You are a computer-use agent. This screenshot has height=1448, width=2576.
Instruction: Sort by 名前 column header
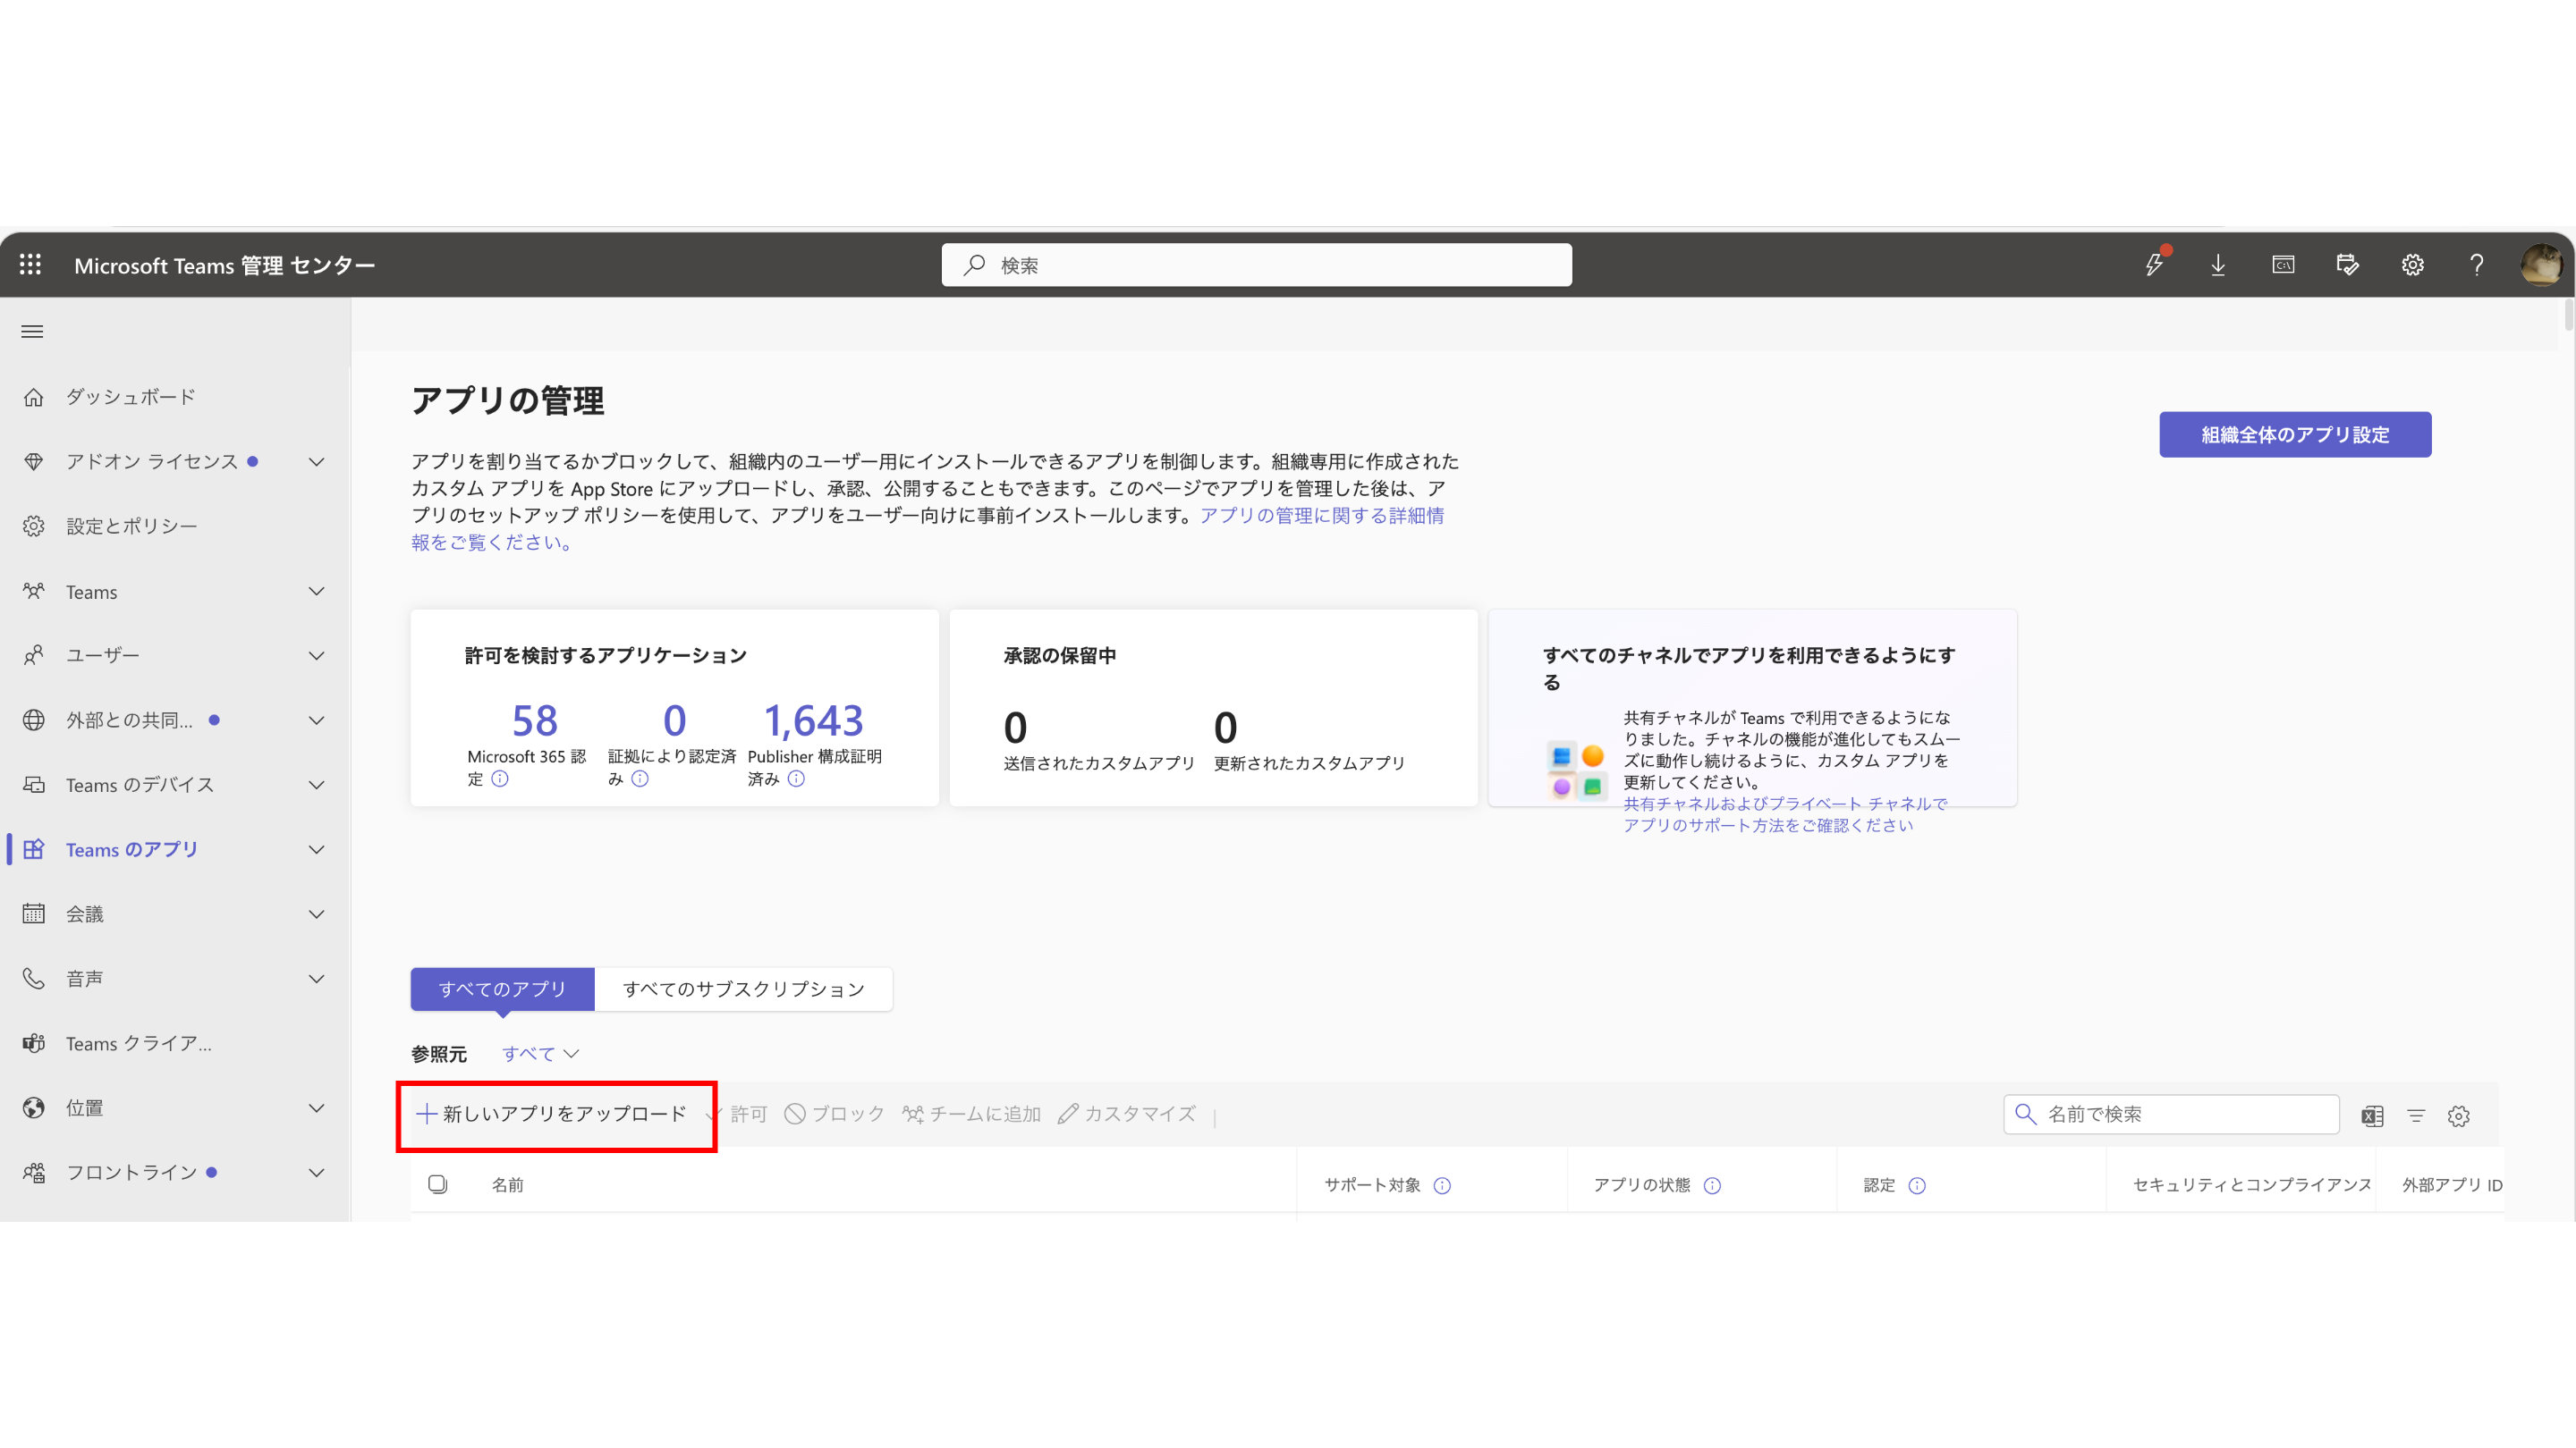coord(507,1184)
